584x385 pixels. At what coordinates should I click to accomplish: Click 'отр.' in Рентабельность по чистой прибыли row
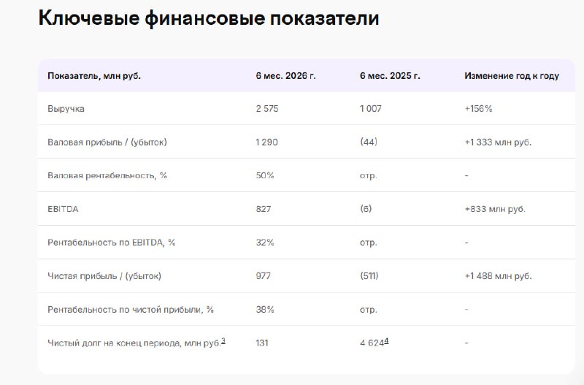[x=369, y=310]
